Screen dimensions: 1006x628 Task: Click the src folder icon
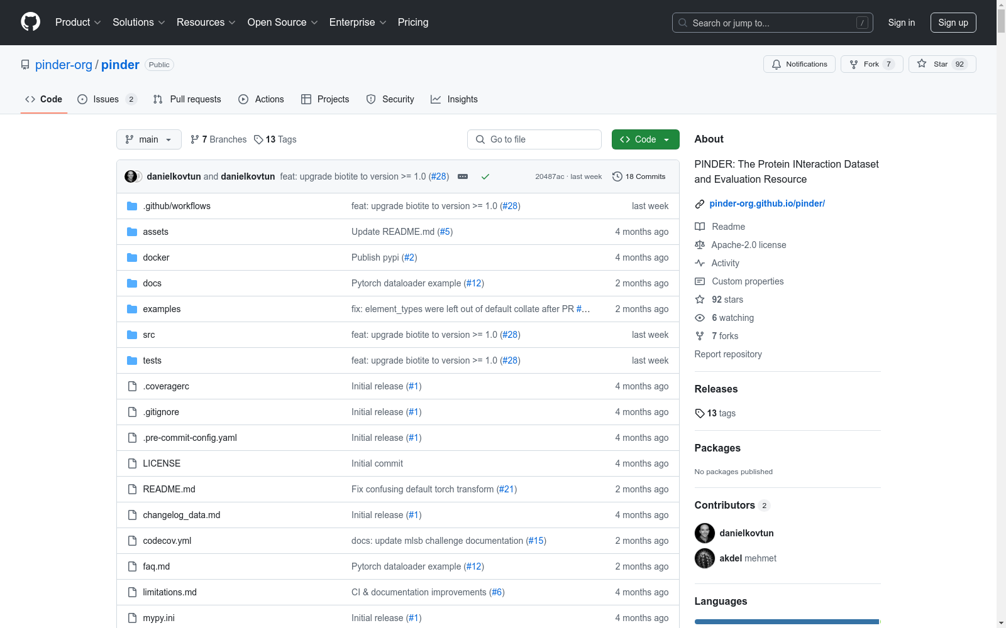pyautogui.click(x=132, y=335)
